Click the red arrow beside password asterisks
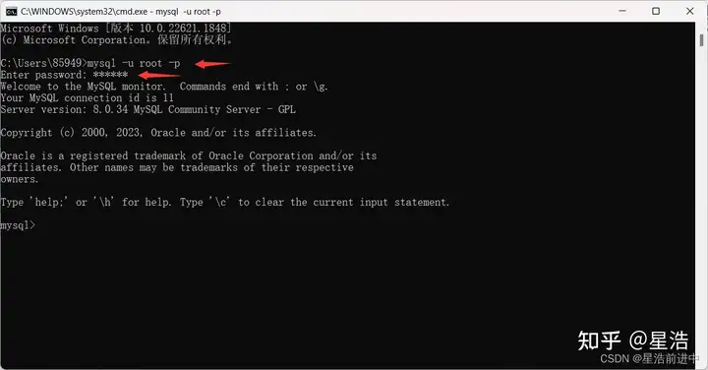708x370 pixels. click(159, 75)
